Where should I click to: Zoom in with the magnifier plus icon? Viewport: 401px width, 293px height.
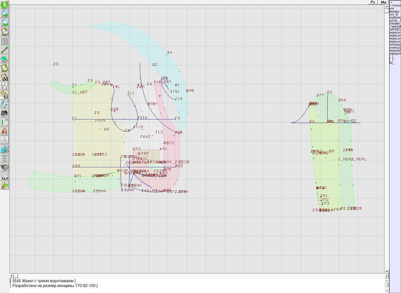tap(5, 14)
